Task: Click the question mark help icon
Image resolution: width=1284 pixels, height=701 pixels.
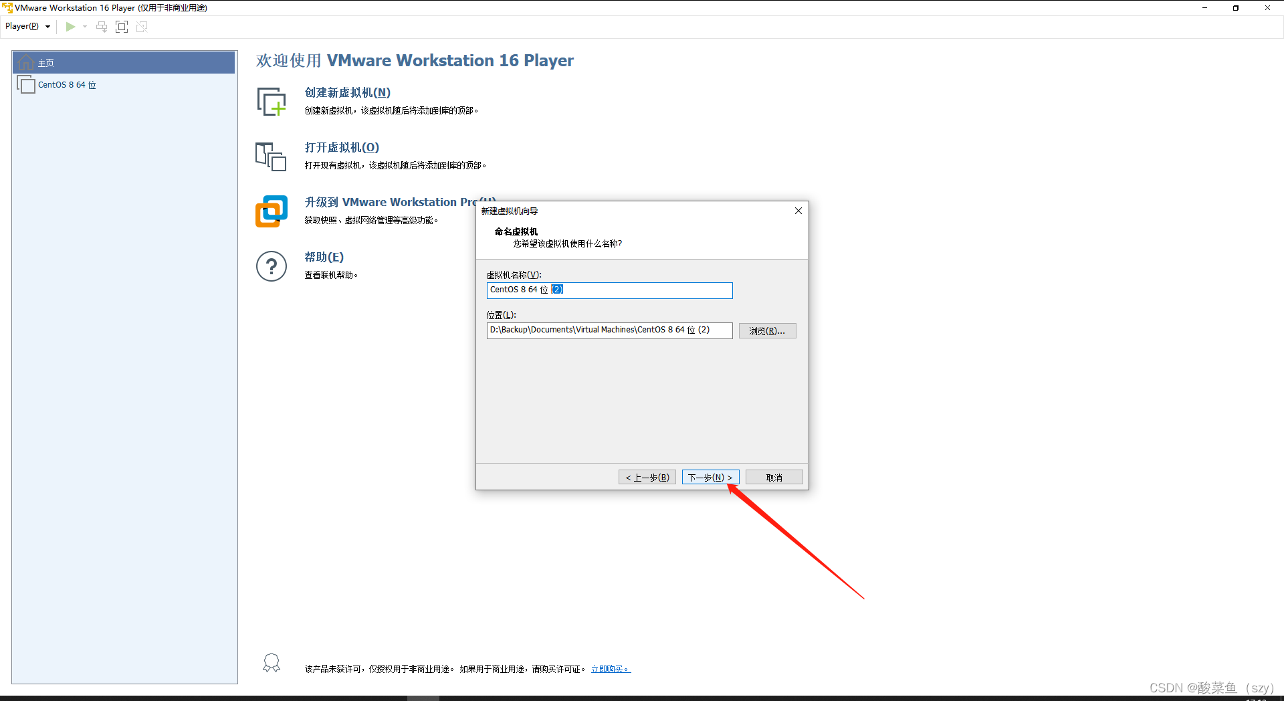Action: pos(272,266)
